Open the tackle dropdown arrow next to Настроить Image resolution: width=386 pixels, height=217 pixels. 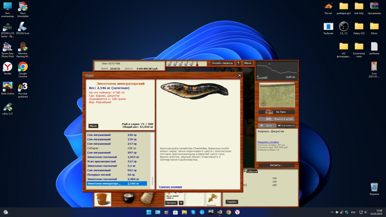click(x=181, y=203)
